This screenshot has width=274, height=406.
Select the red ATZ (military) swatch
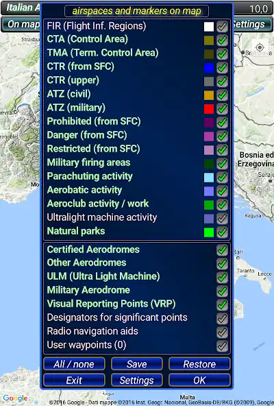click(209, 109)
